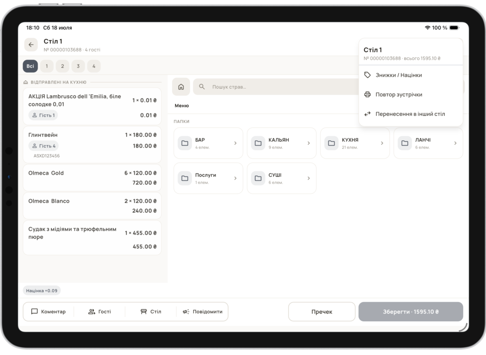Filter order by guest 4
486x355 pixels.
pyautogui.click(x=94, y=66)
